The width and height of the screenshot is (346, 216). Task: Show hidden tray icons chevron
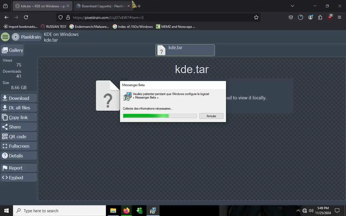298,211
